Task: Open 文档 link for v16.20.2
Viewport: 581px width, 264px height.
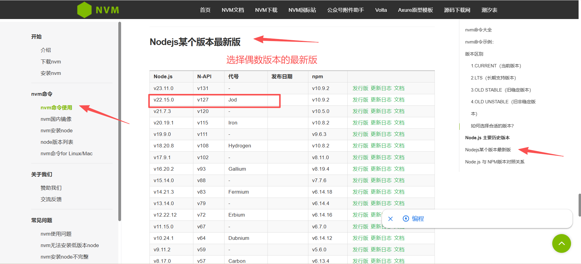Action: 399,169
